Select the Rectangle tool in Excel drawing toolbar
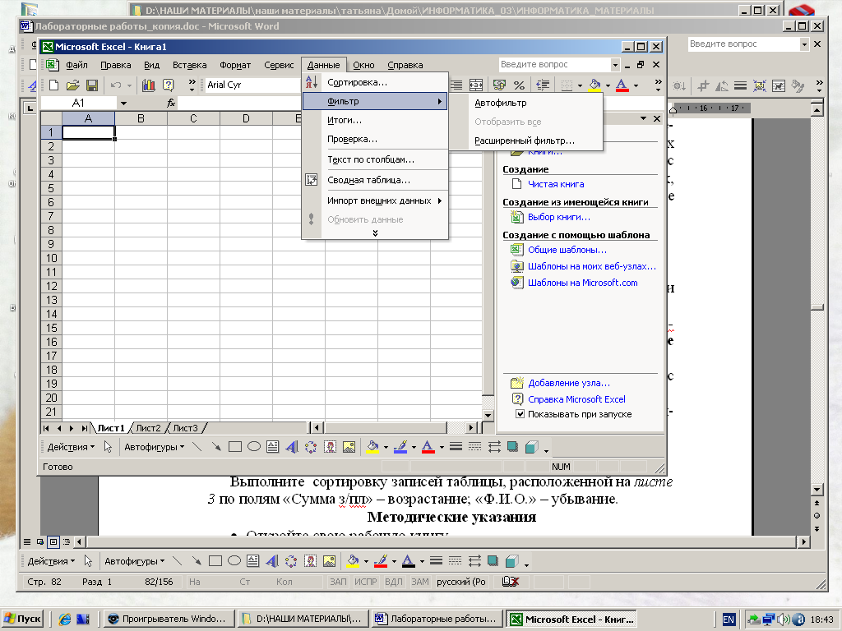842x631 pixels. 234,446
